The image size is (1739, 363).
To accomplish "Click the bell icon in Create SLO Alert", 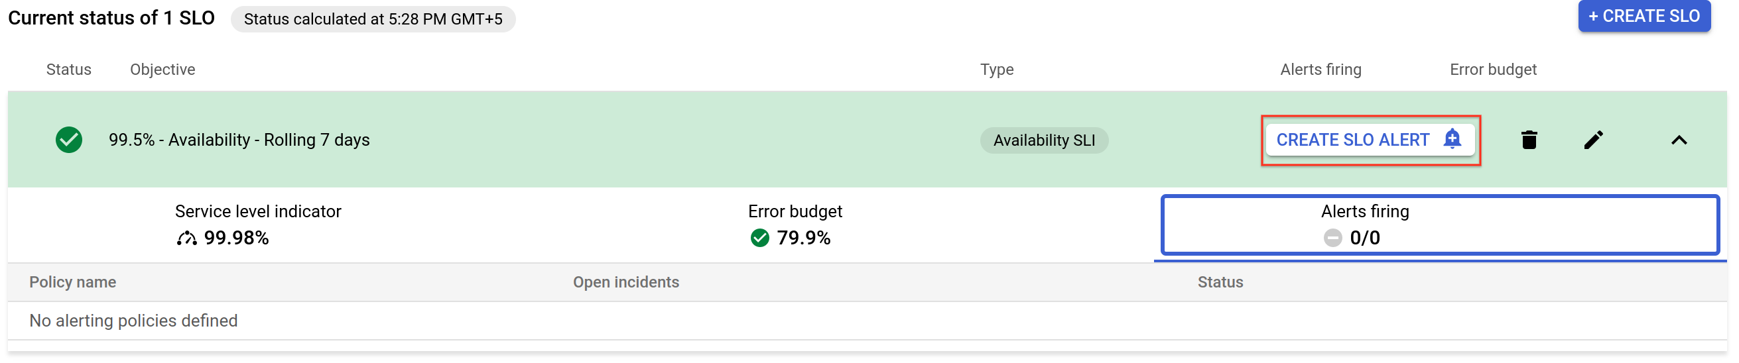I will (x=1451, y=139).
